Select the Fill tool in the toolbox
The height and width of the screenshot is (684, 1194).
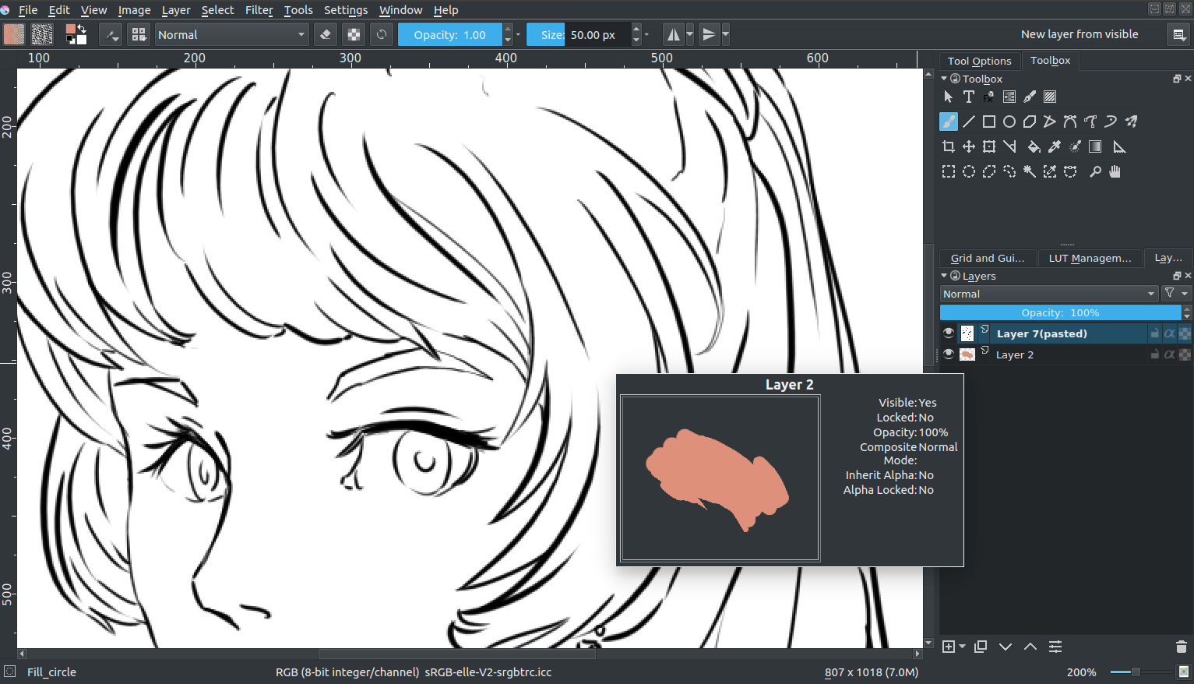coord(1034,146)
